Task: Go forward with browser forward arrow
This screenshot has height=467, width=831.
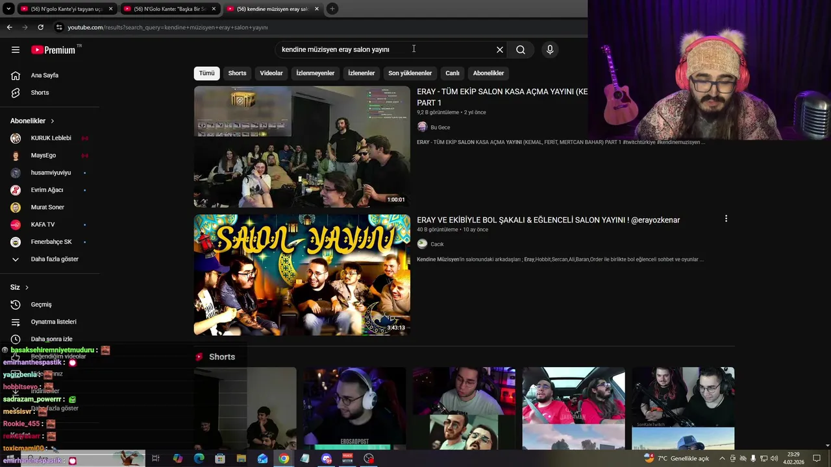Action: tap(25, 27)
